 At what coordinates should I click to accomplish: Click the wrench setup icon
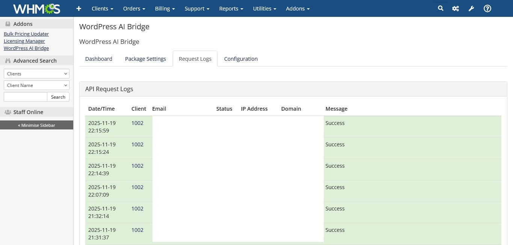pyautogui.click(x=471, y=8)
